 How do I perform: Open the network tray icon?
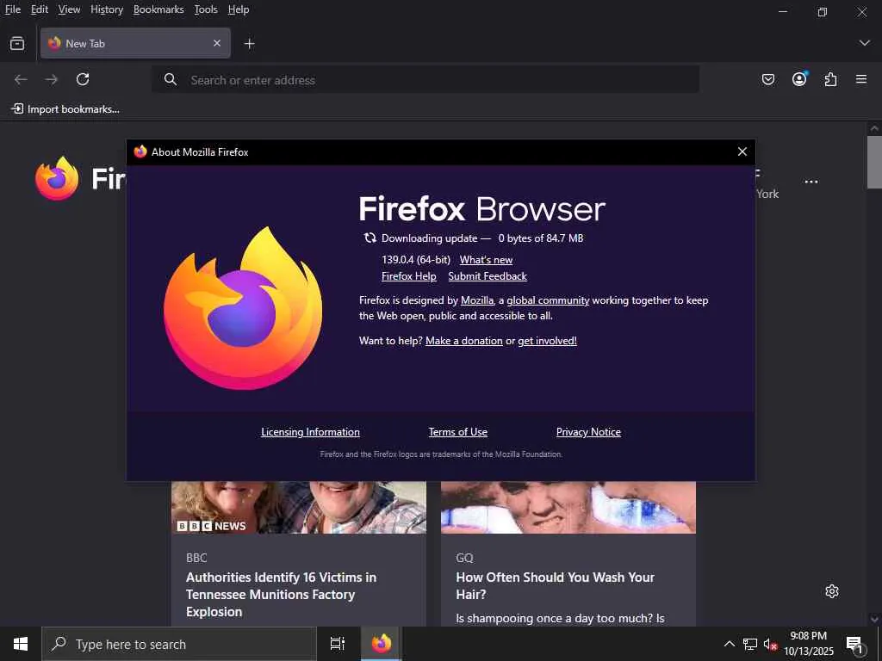[x=750, y=644]
